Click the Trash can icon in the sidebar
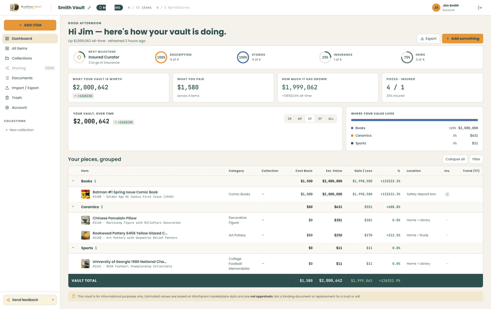The height and width of the screenshot is (309, 491). pos(7,98)
